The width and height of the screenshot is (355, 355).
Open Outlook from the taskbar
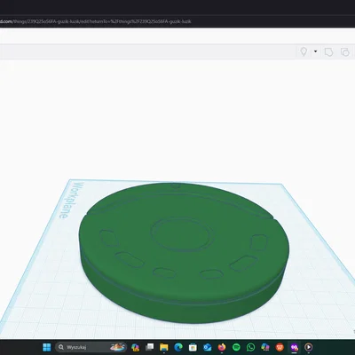pos(208,347)
